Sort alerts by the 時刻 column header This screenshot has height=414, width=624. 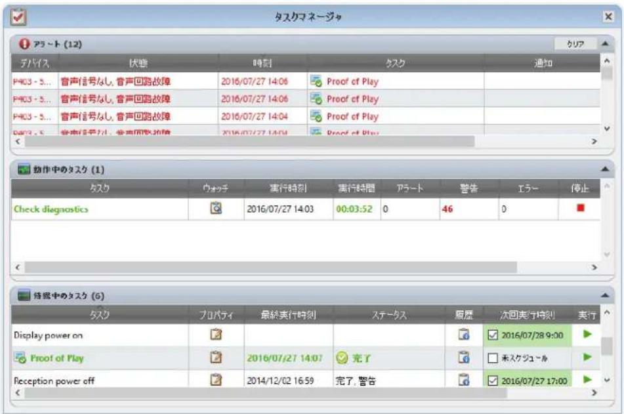click(262, 63)
